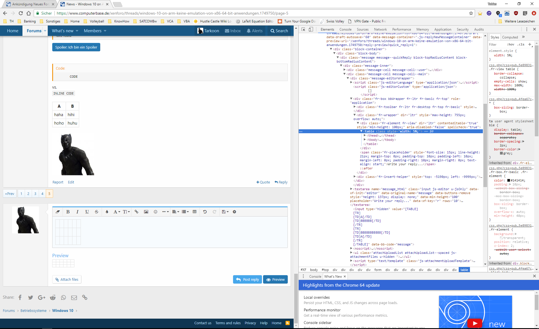The width and height of the screenshot is (539, 329).
Task: Click the undo icon in editor
Action: (205, 212)
